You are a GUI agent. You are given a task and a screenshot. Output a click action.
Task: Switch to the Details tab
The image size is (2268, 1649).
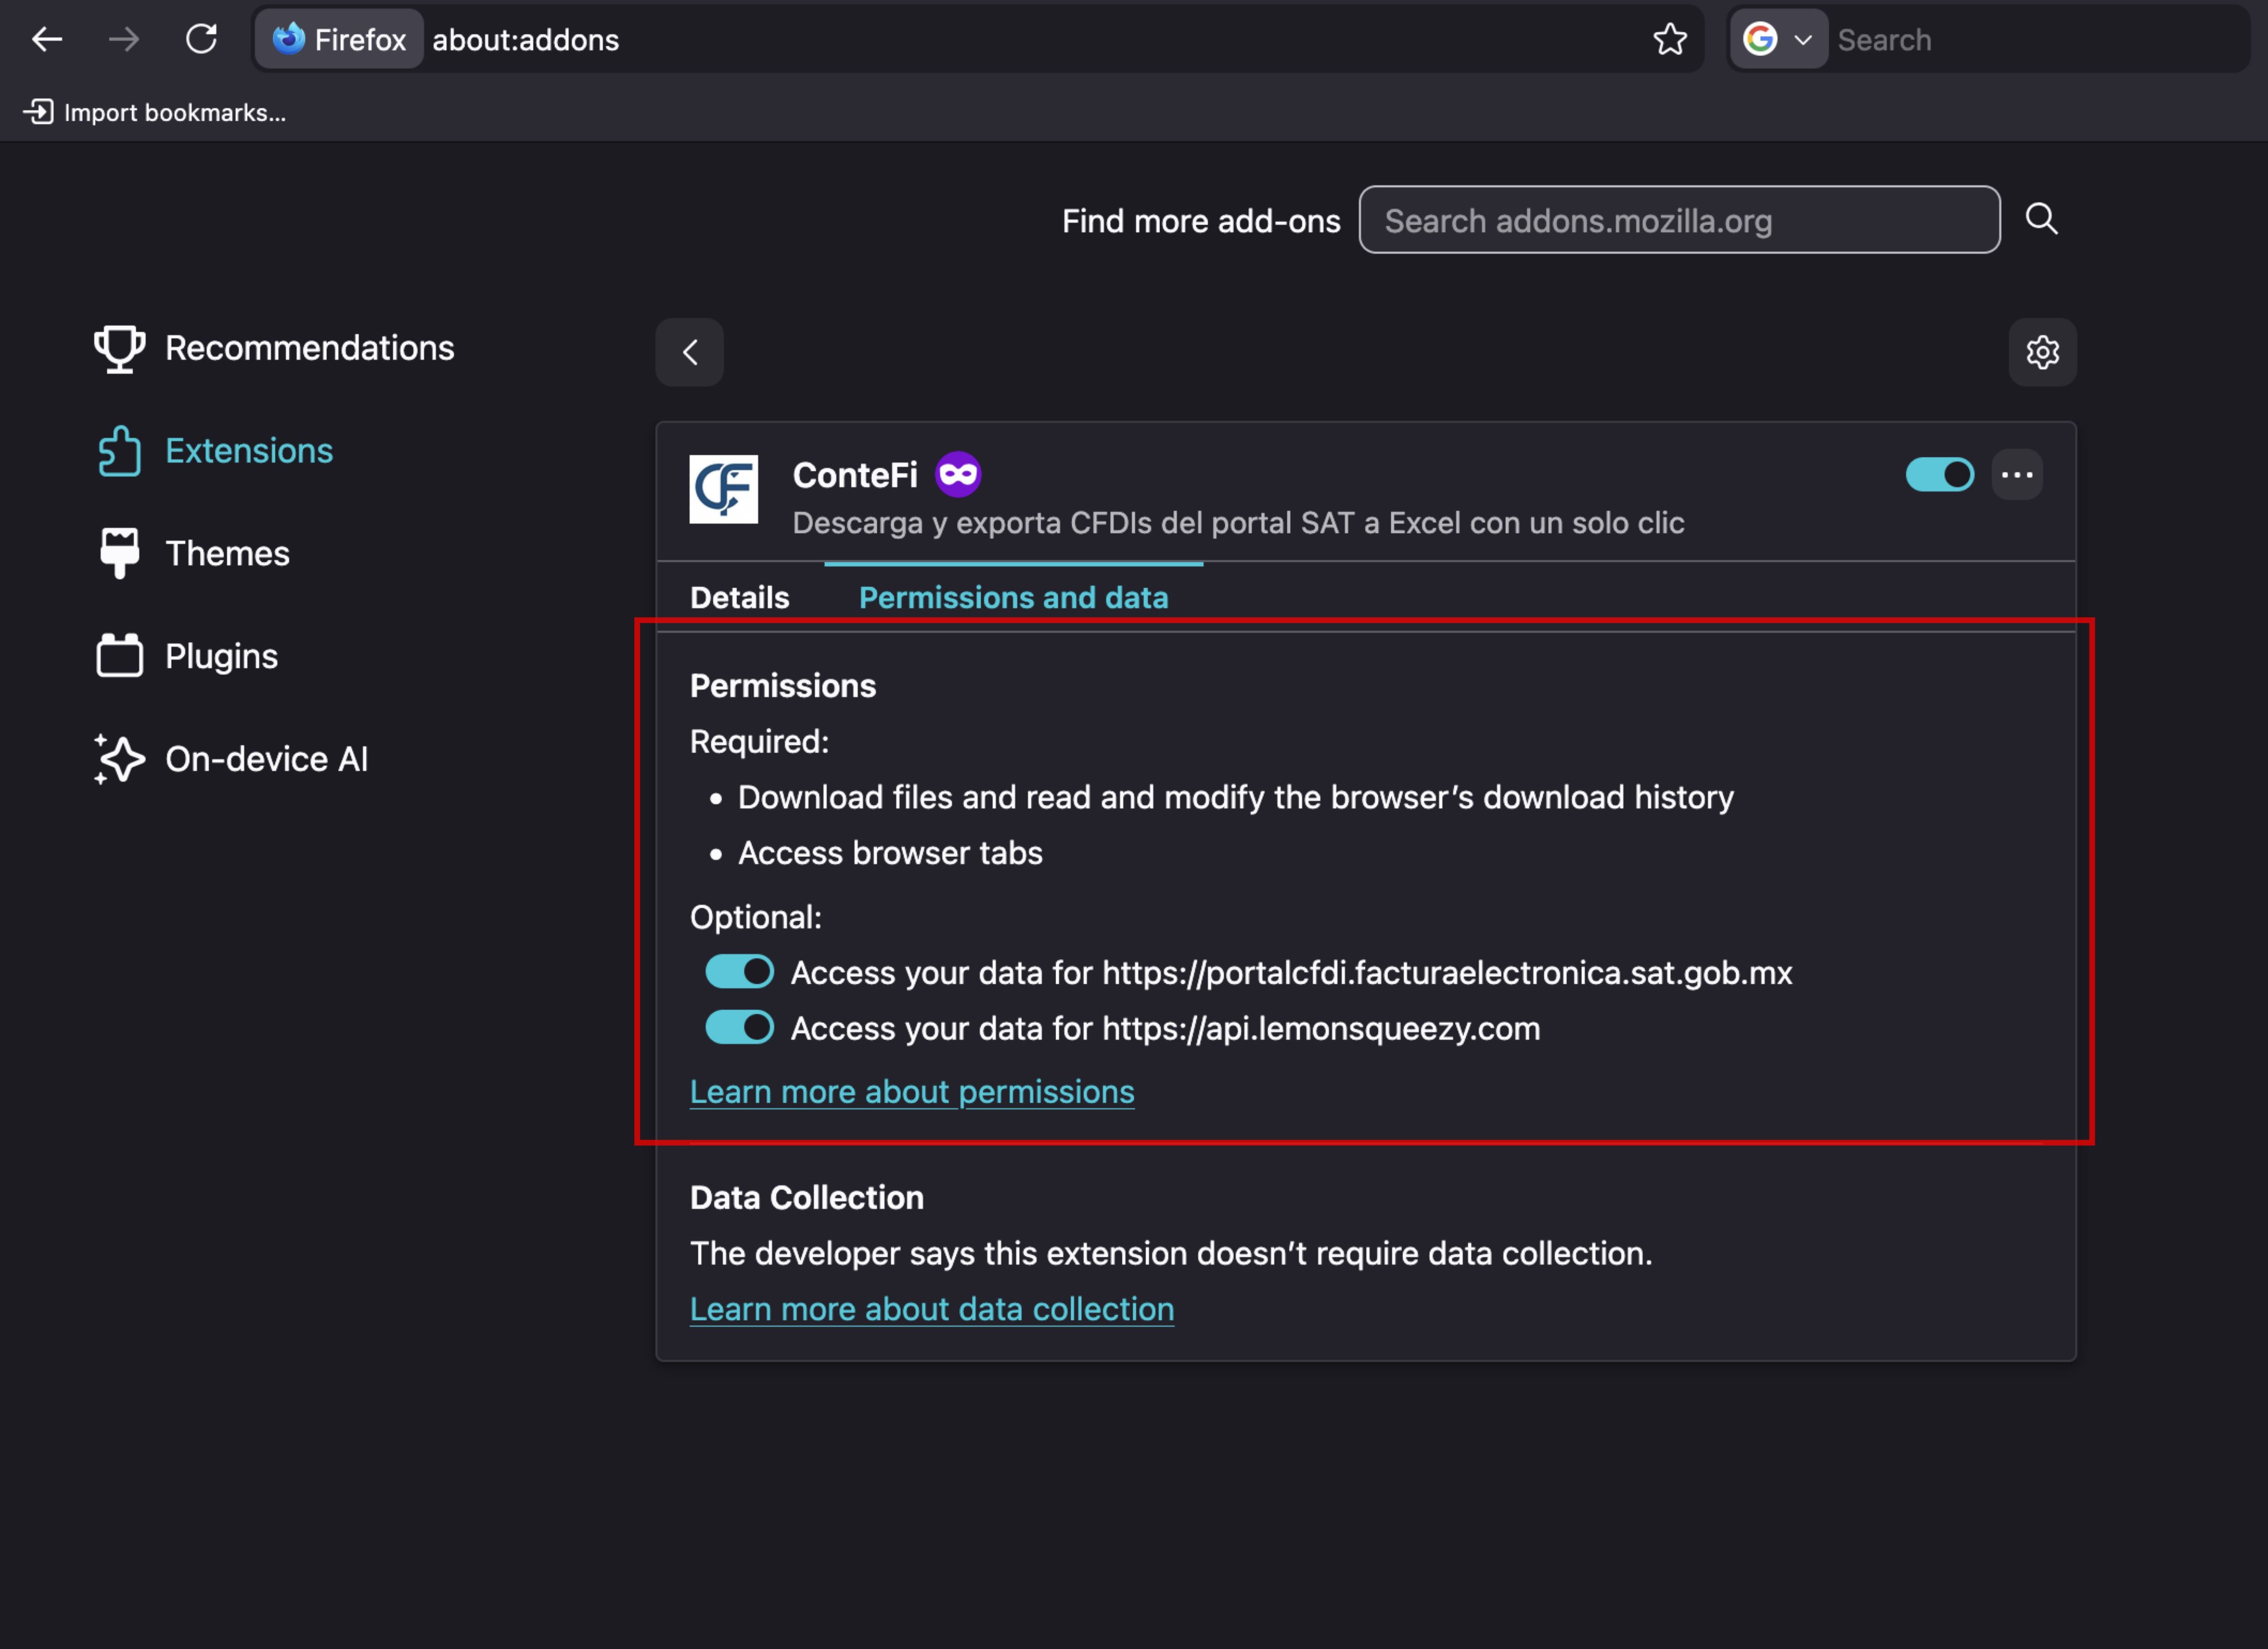739,598
